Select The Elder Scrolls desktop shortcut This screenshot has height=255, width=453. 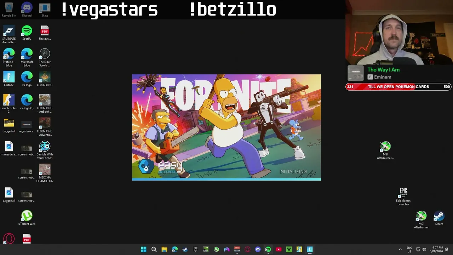pyautogui.click(x=45, y=58)
